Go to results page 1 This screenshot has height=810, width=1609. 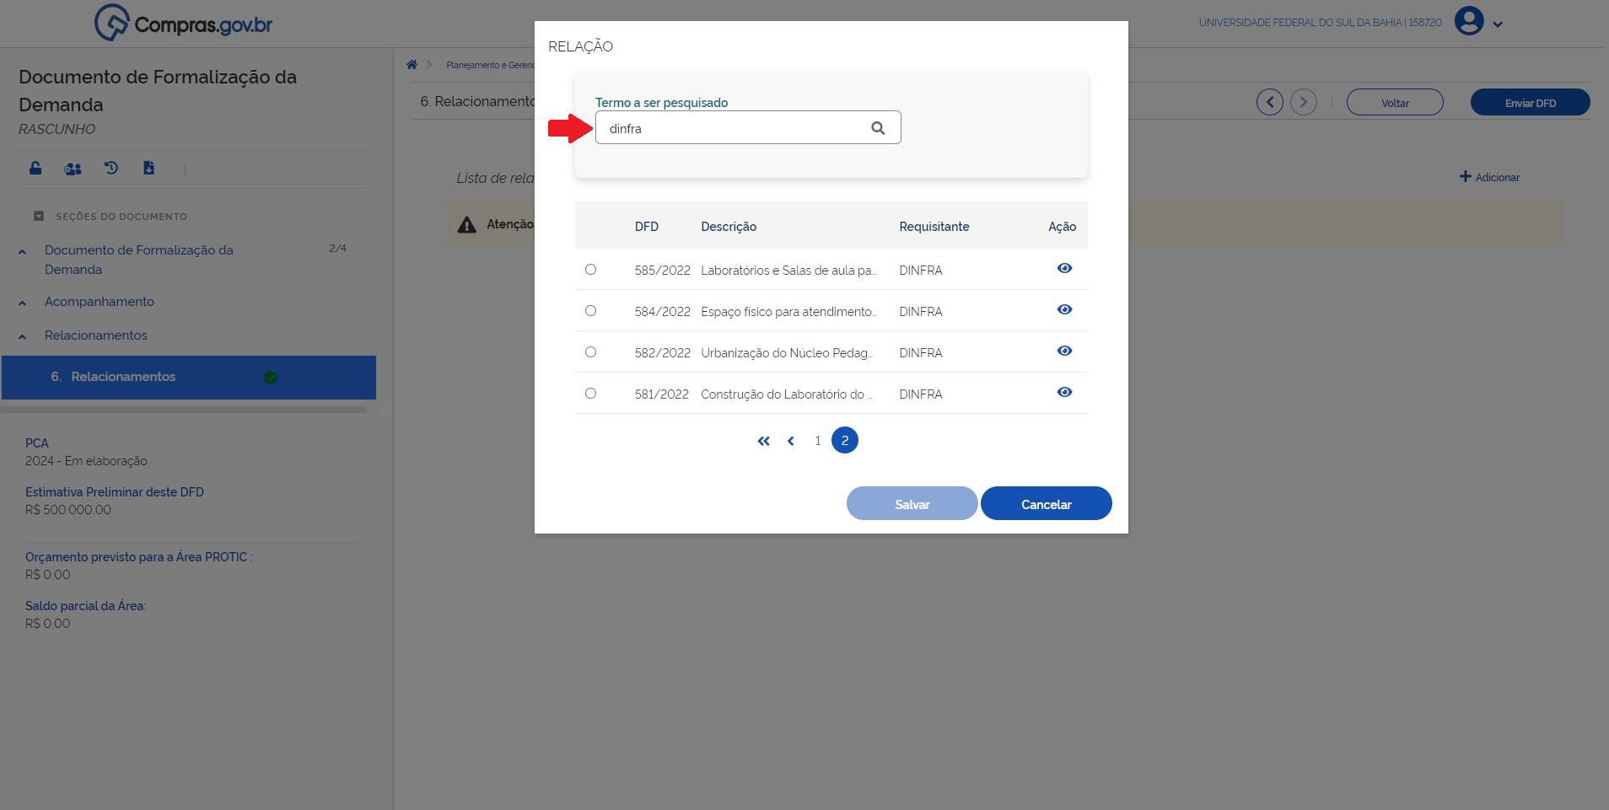tap(817, 441)
